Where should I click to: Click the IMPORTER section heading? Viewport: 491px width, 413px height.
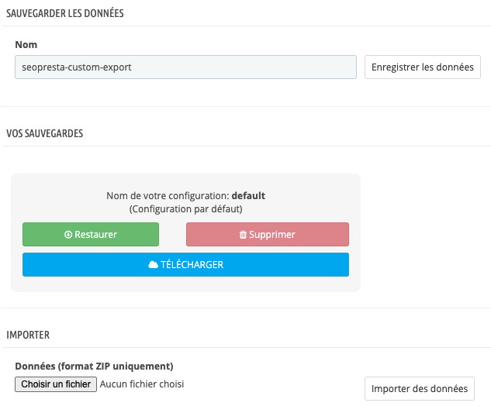(x=28, y=335)
